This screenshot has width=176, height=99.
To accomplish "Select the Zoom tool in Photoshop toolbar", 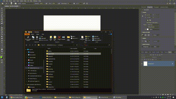I will [2, 51].
